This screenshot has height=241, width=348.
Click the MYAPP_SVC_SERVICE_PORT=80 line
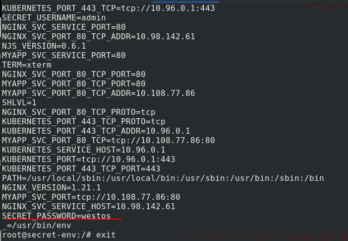coord(64,55)
